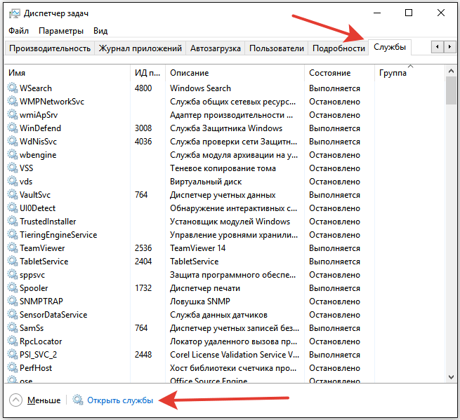Image resolution: width=460 pixels, height=420 pixels.
Task: Open the Параметры menu
Action: coord(61,31)
